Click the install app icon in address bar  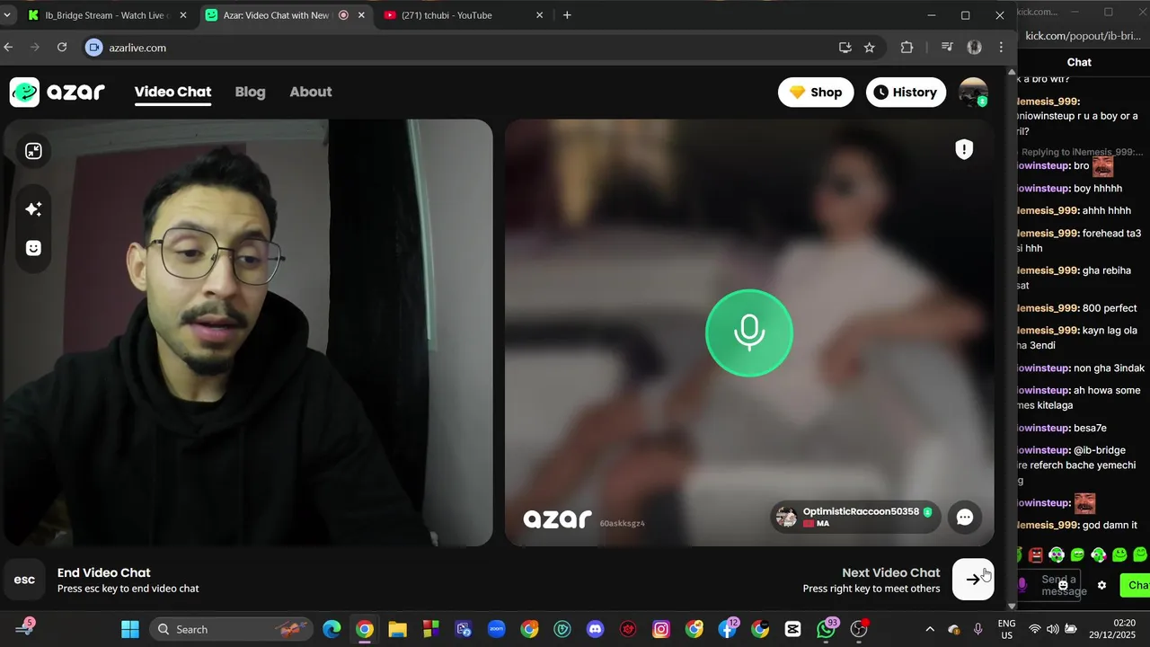click(x=845, y=48)
